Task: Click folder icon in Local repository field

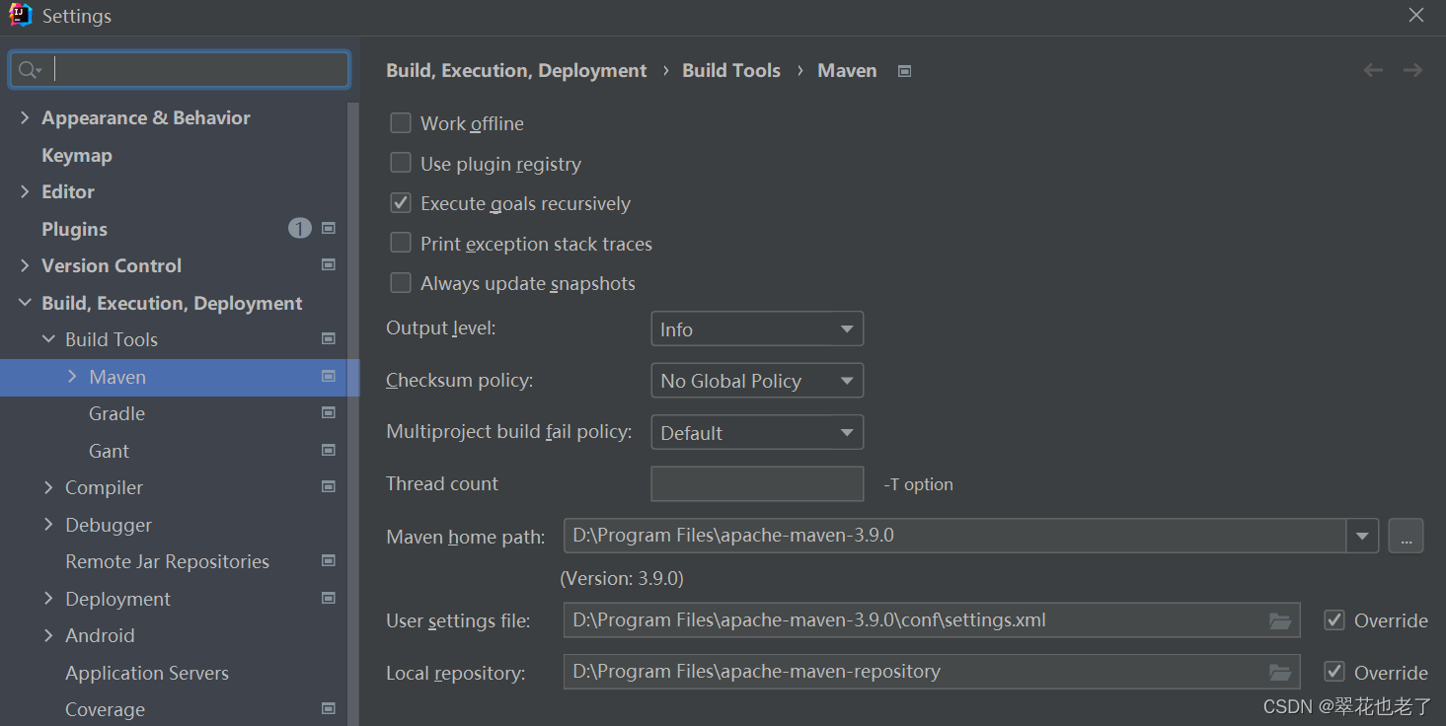Action: 1280,672
